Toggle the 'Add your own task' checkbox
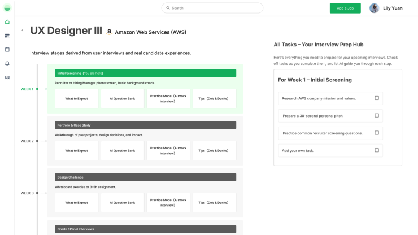 pyautogui.click(x=377, y=150)
